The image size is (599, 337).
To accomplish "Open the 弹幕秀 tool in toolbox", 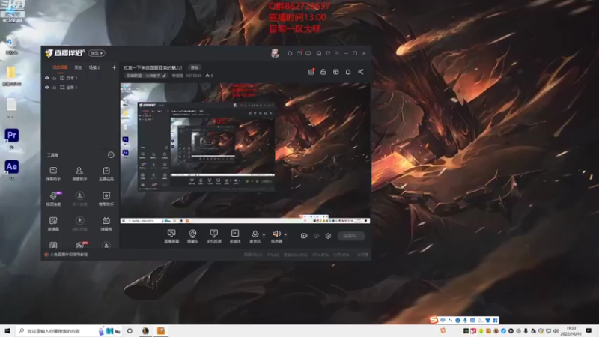I will [106, 223].
